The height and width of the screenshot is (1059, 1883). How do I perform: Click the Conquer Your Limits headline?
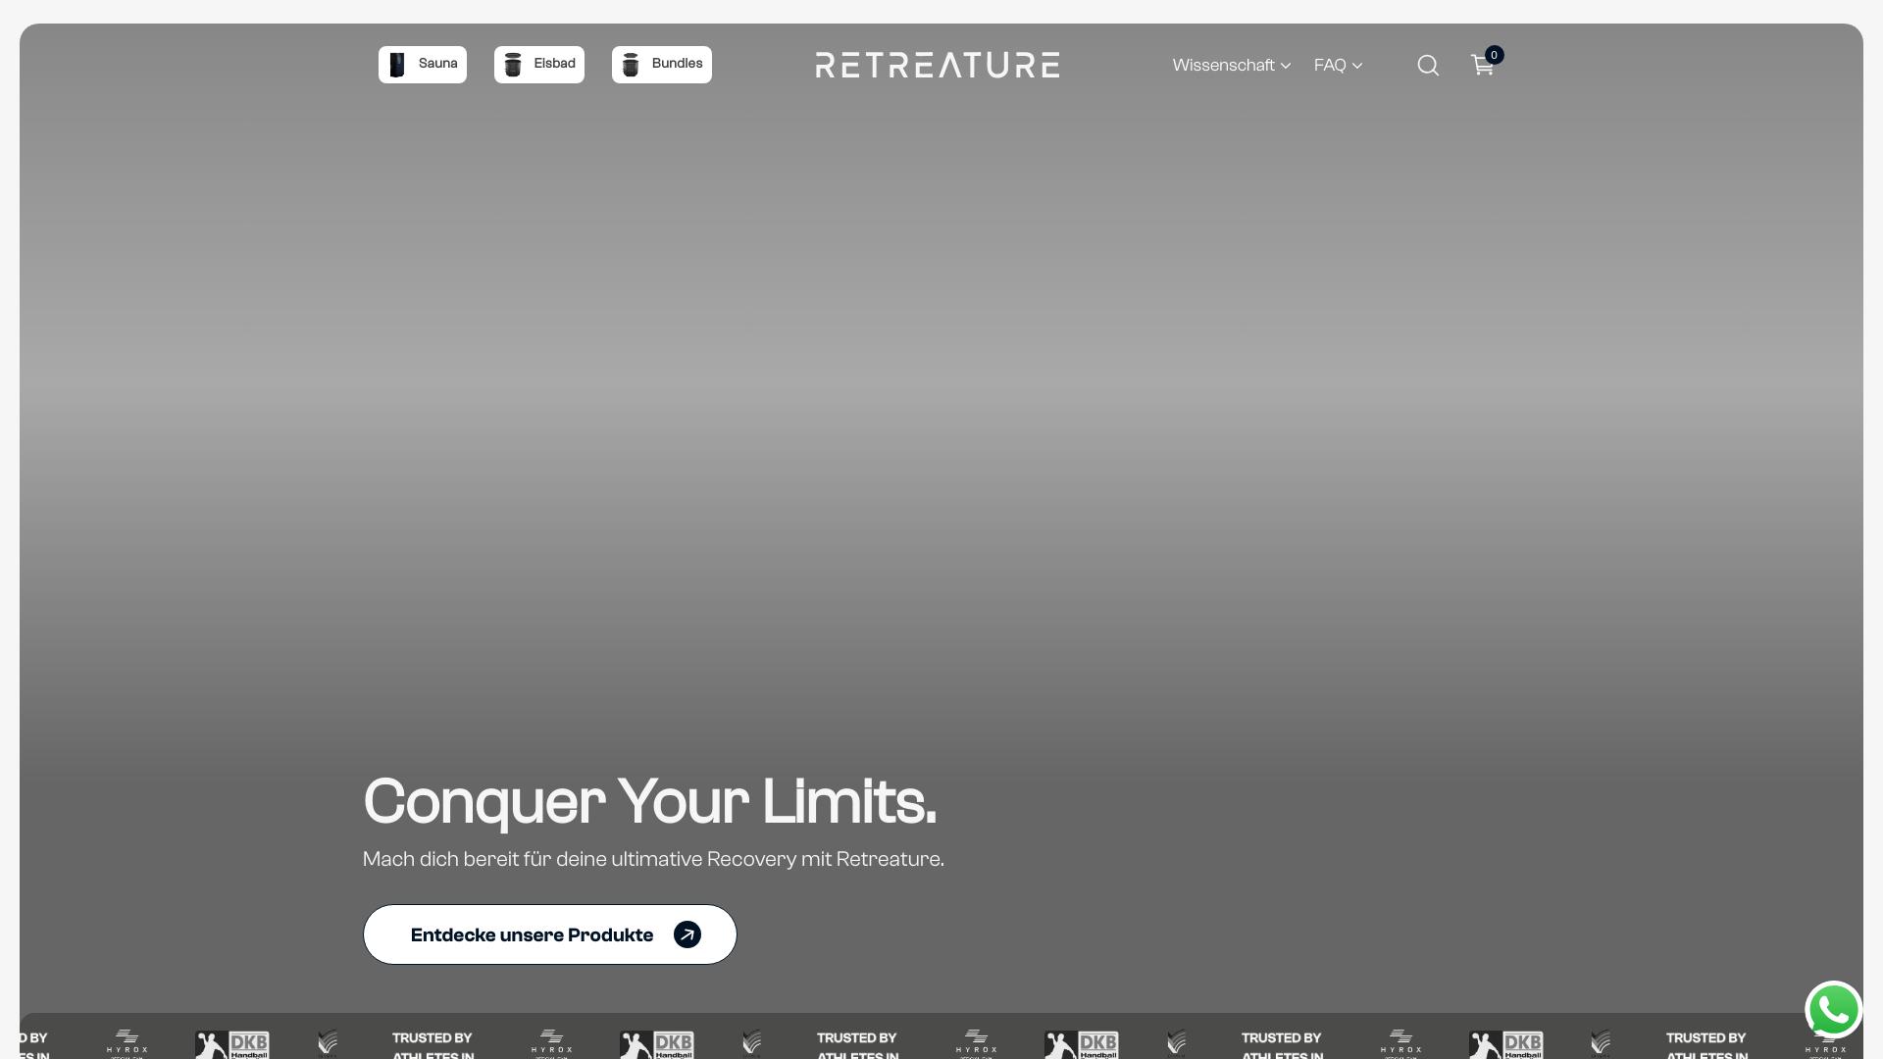coord(649,801)
